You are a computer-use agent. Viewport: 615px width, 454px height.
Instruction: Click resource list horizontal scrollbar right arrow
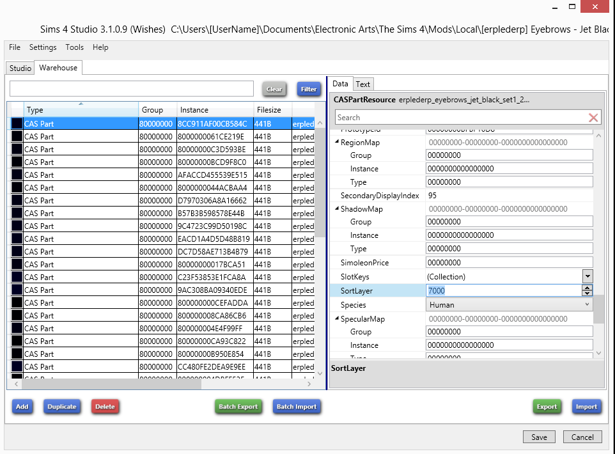point(309,384)
